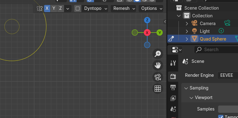Expand the Camera item in outliner

pyautogui.click(x=187, y=24)
